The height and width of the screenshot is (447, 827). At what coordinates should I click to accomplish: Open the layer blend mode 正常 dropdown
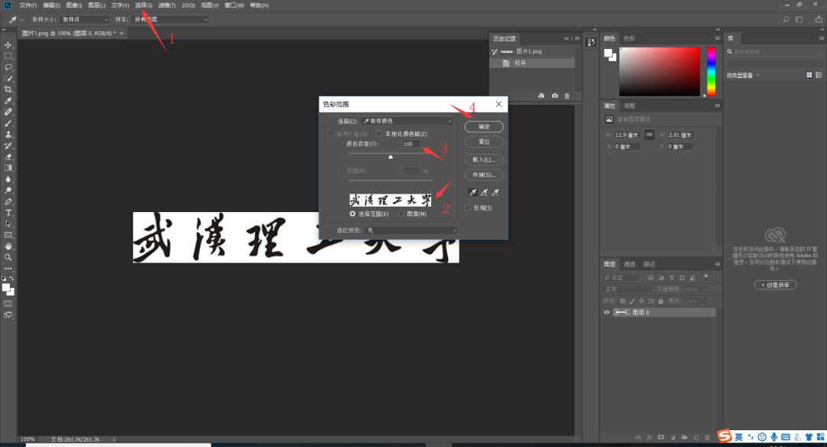[x=627, y=289]
